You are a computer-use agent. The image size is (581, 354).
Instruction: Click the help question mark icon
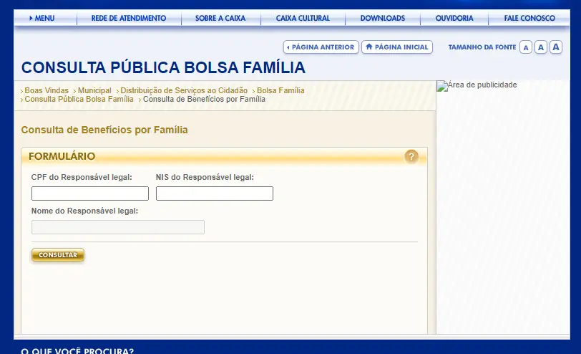[411, 156]
